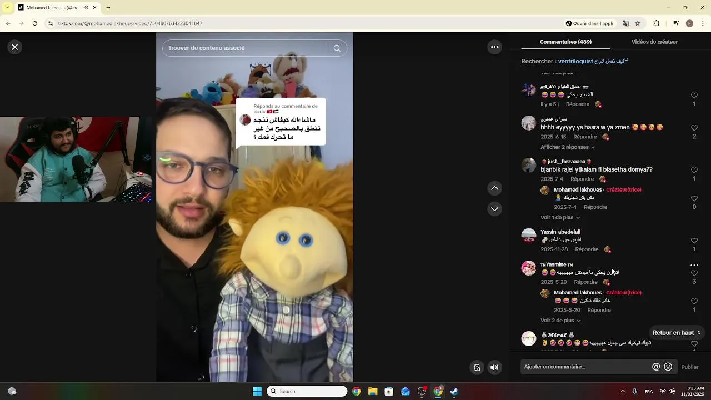711x400 pixels.
Task: Expand 'Voir 1 de plus' replies
Action: point(560,218)
